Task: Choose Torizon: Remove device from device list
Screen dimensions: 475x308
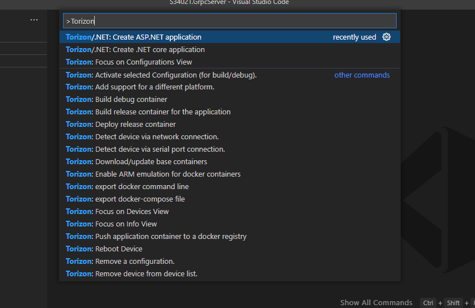Action: coord(230,273)
